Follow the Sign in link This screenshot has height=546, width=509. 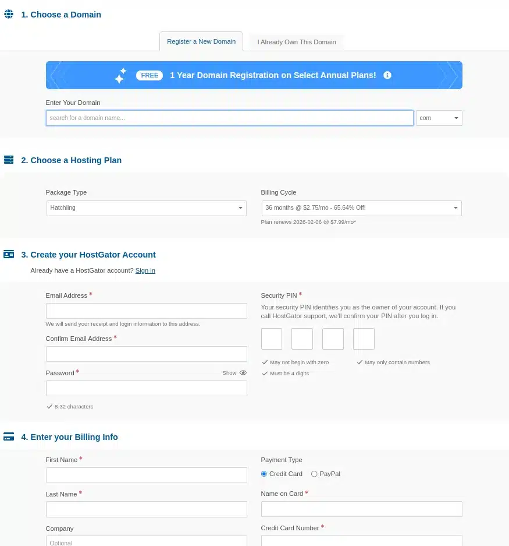coord(145,270)
